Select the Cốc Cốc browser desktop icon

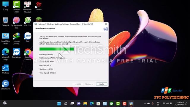pyautogui.click(x=28, y=22)
